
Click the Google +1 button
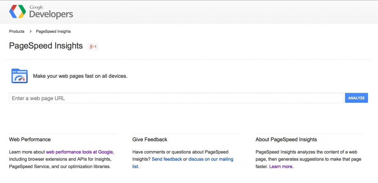pyautogui.click(x=93, y=47)
